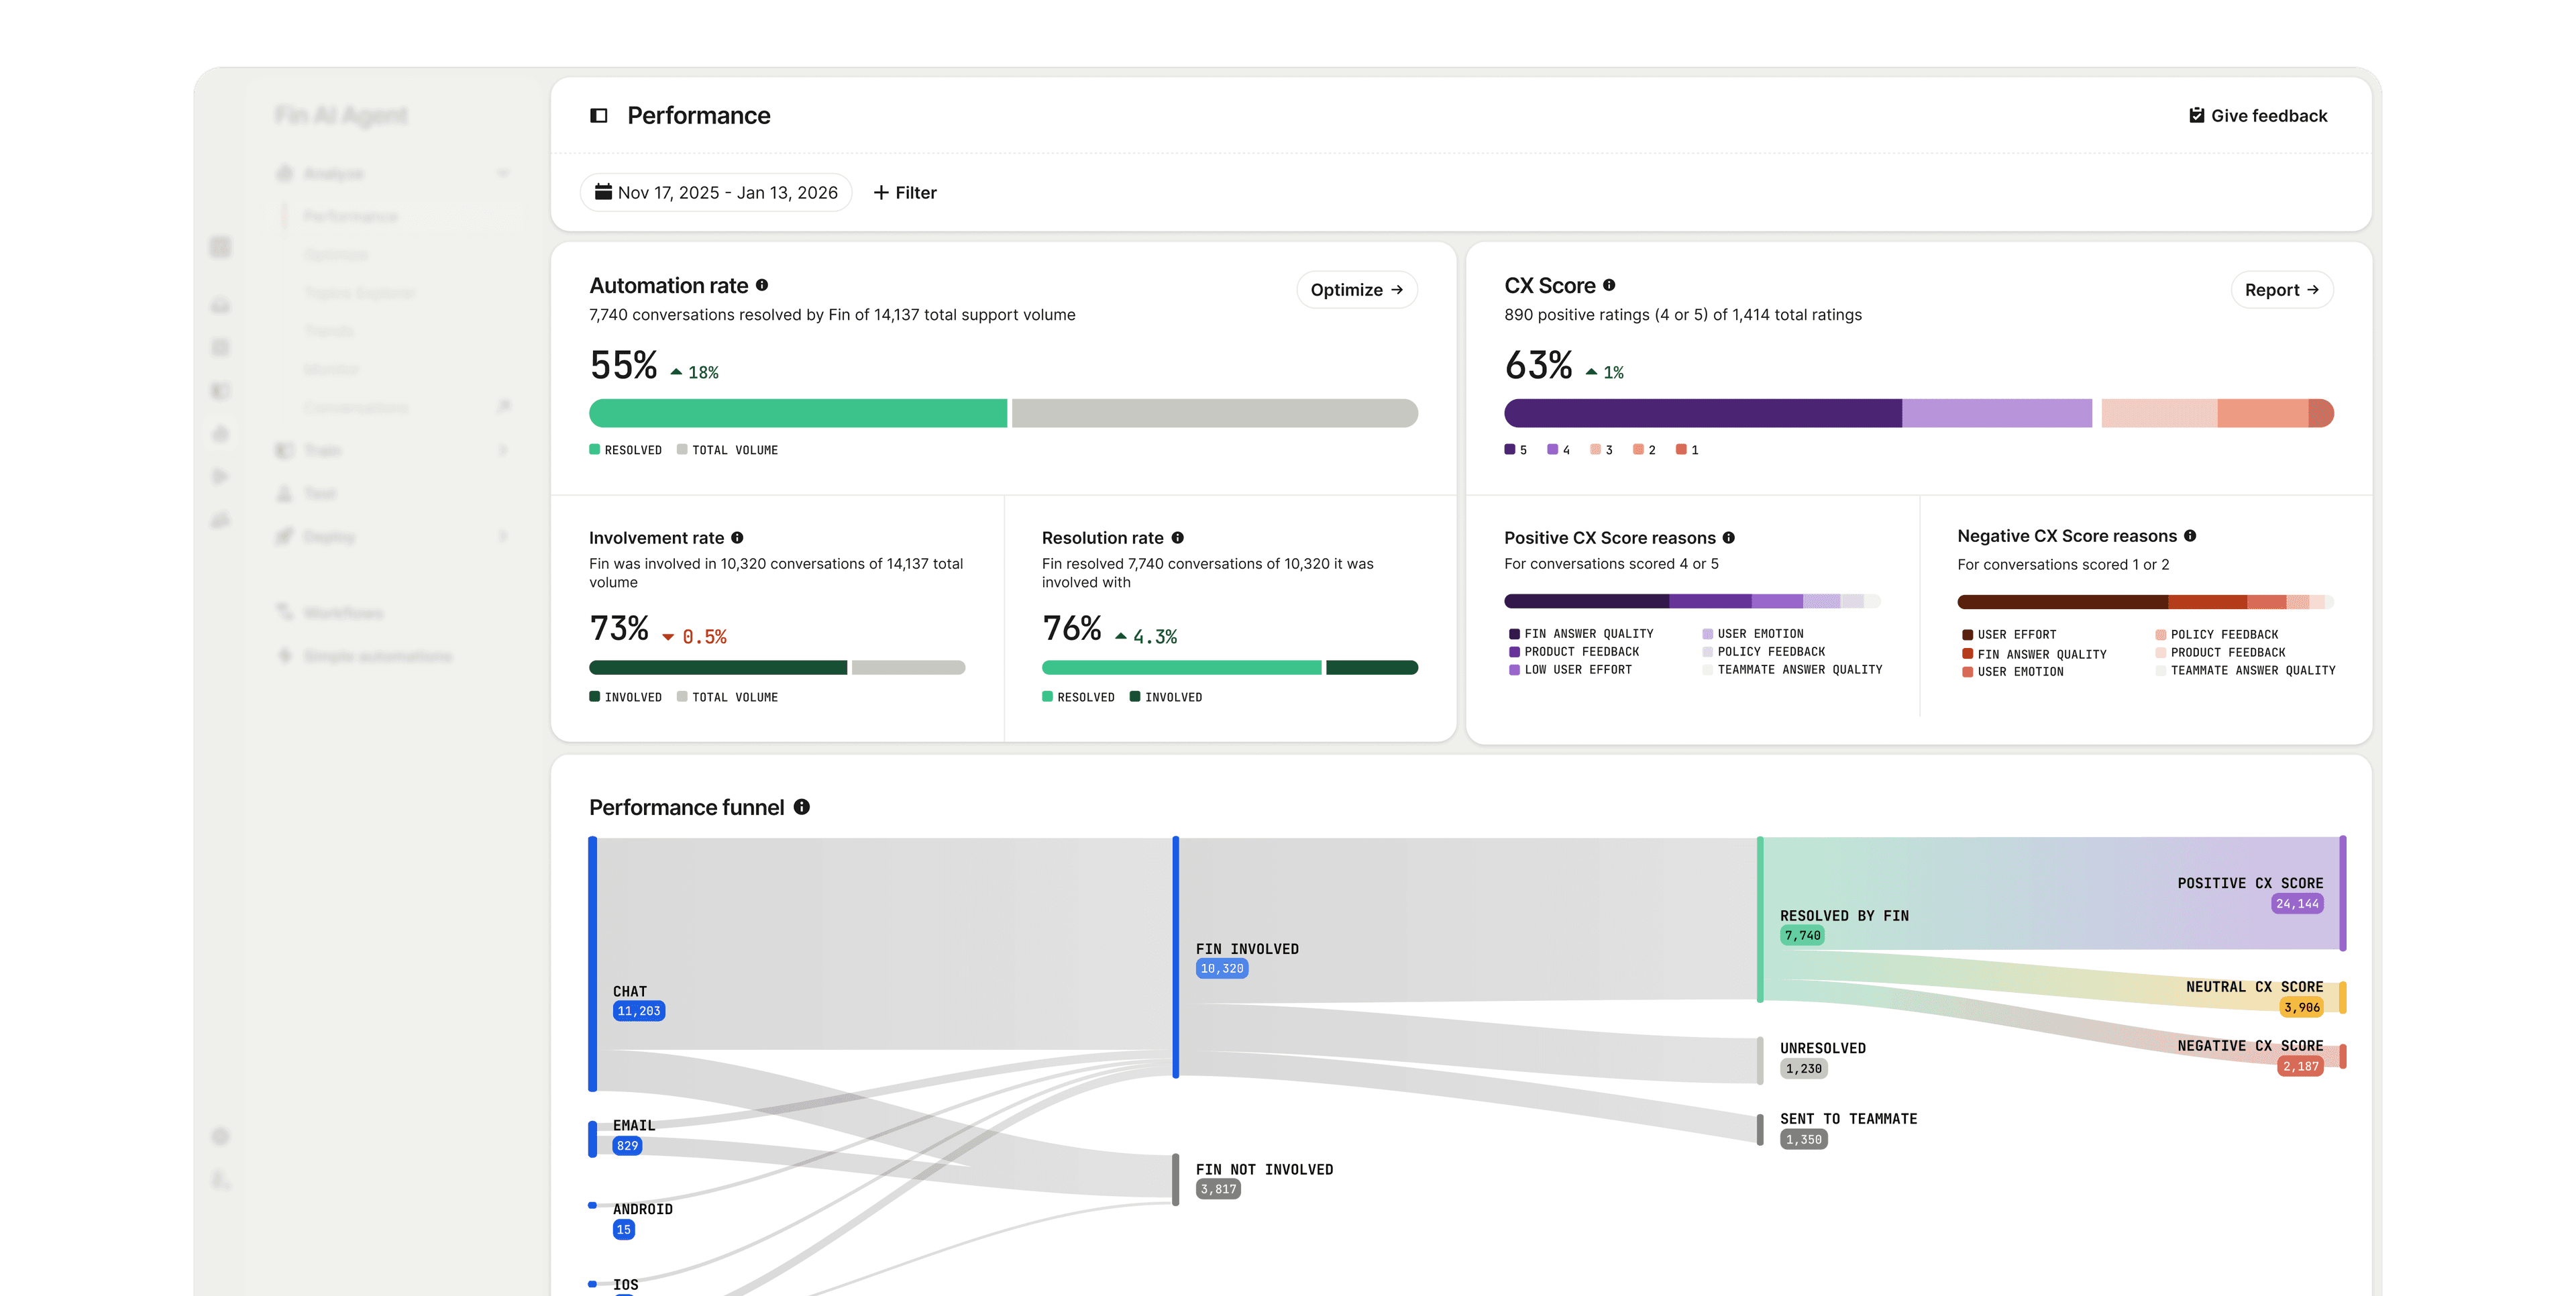The image size is (2576, 1296).
Task: Show info for Negative CX Score reasons
Action: (x=2190, y=536)
